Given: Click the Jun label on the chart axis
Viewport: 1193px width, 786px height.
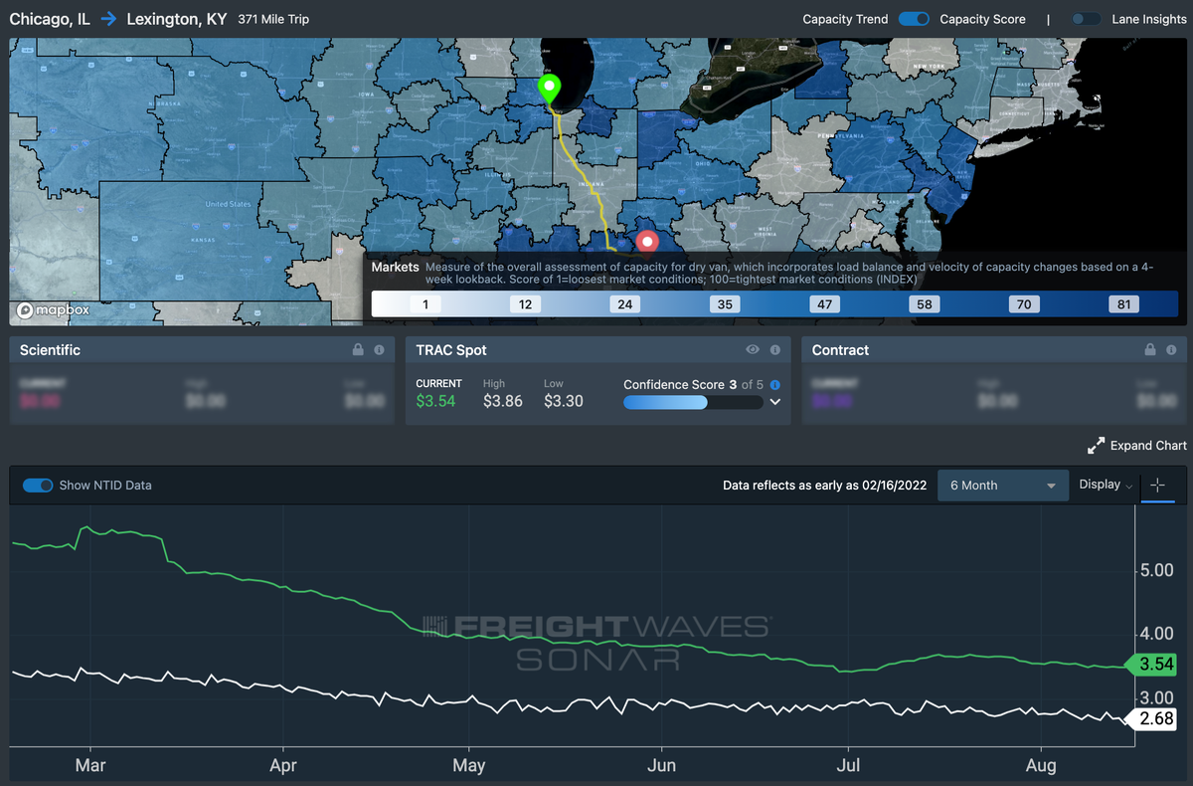Looking at the screenshot, I should [661, 766].
